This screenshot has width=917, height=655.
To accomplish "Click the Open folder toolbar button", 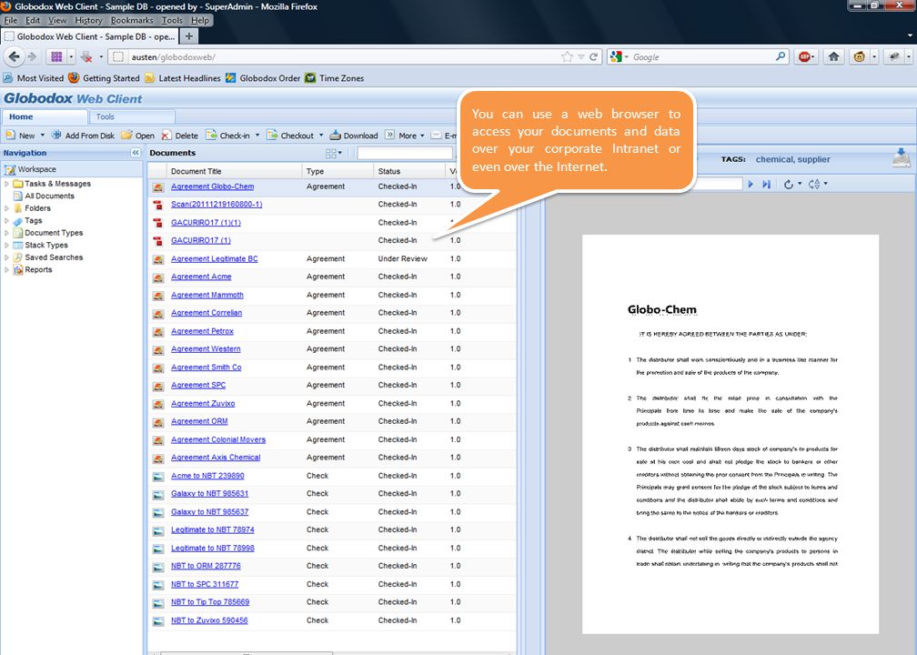I will (137, 135).
